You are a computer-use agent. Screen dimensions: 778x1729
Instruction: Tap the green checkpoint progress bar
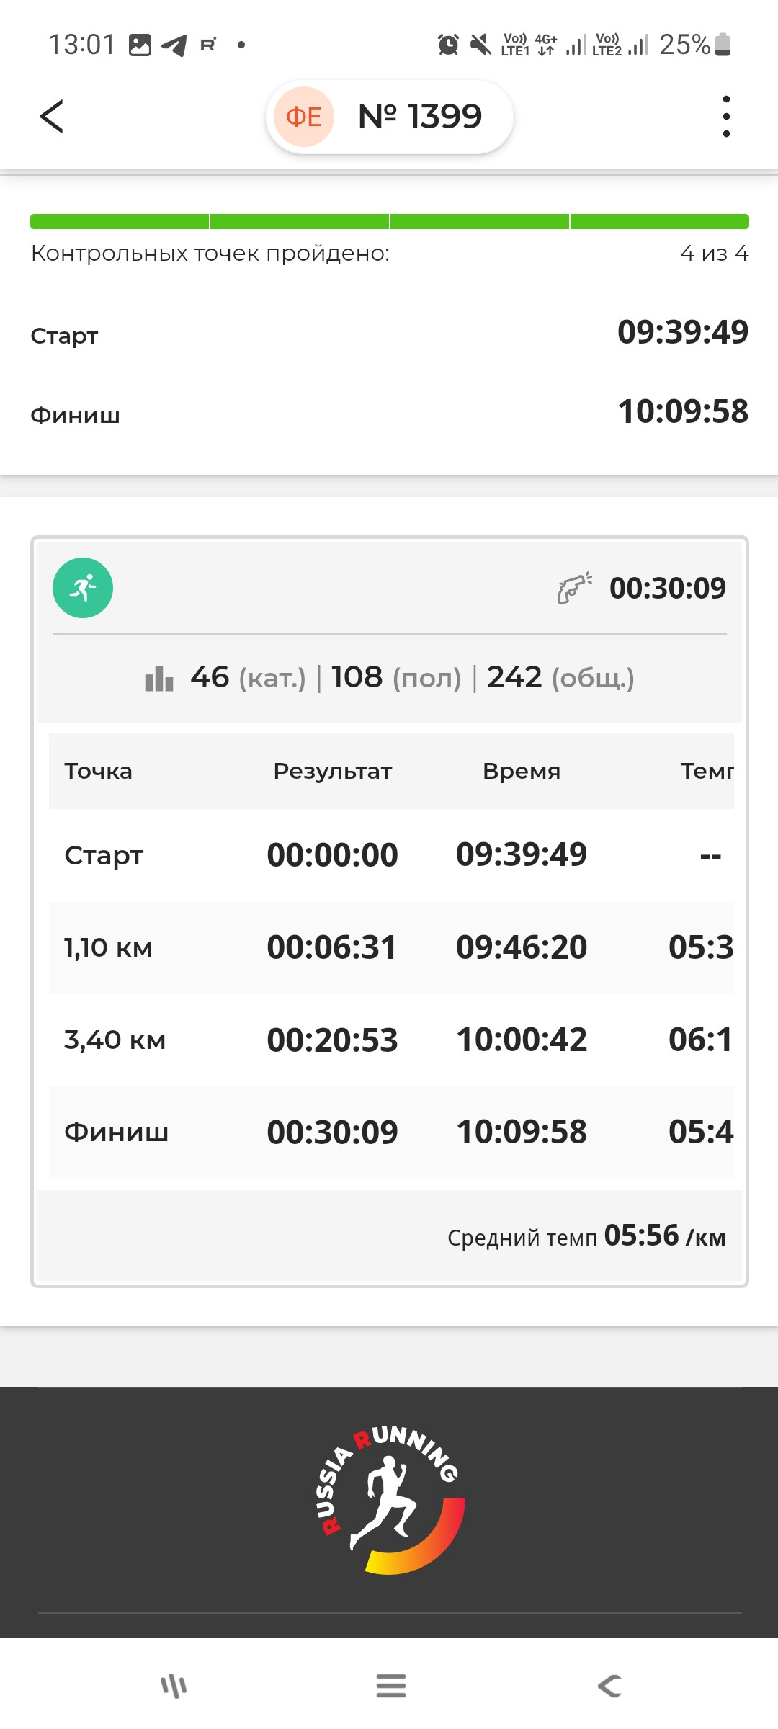[x=390, y=221]
